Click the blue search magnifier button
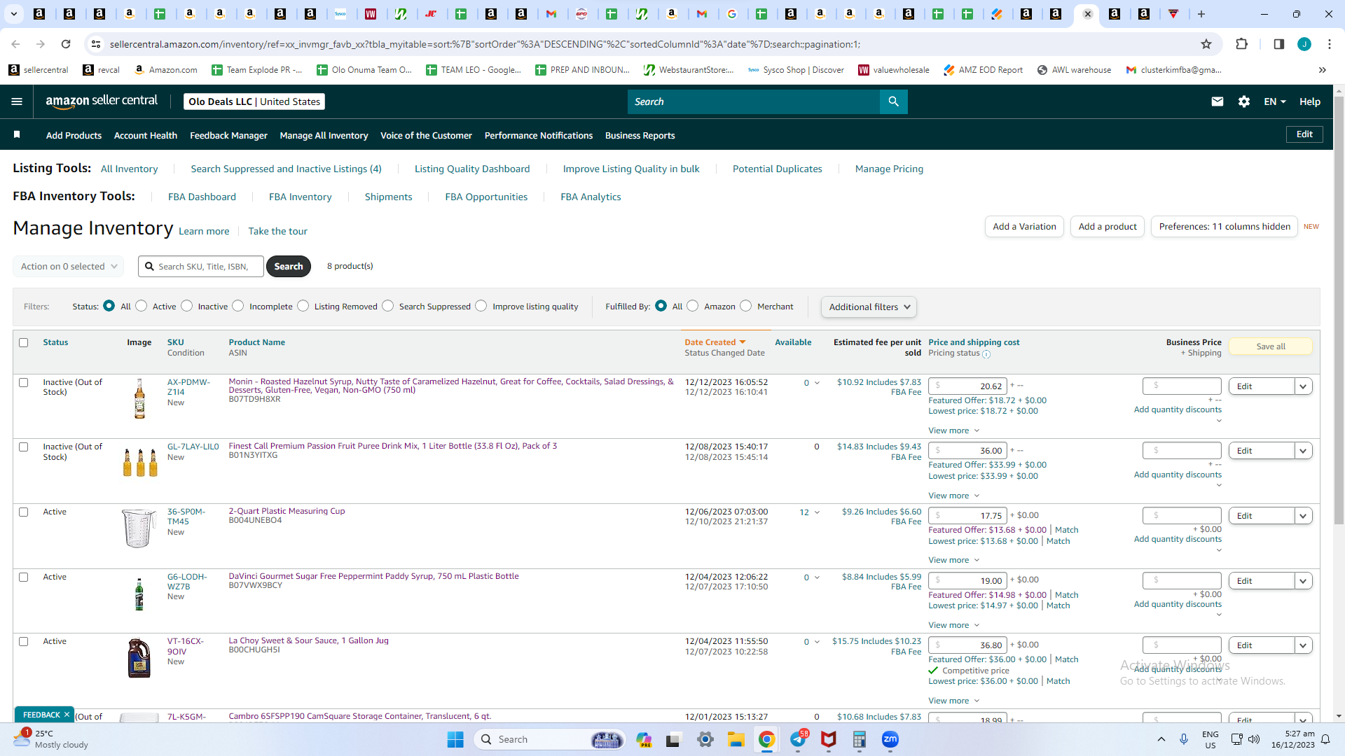The width and height of the screenshot is (1345, 756). [893, 101]
